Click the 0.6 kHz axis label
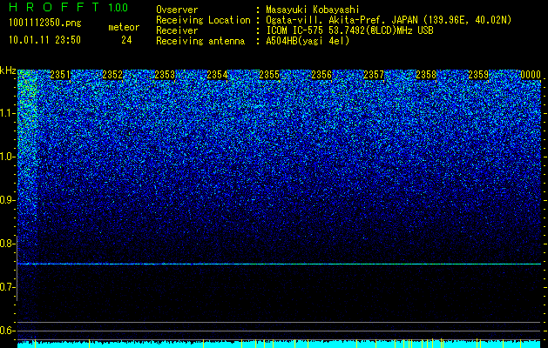The height and width of the screenshot is (348, 548). click(8, 331)
